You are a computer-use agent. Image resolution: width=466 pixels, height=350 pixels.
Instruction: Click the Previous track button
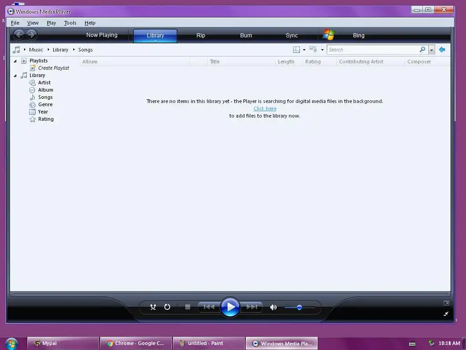point(209,307)
